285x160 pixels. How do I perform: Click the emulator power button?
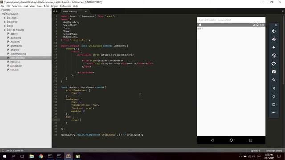(x=273, y=31)
